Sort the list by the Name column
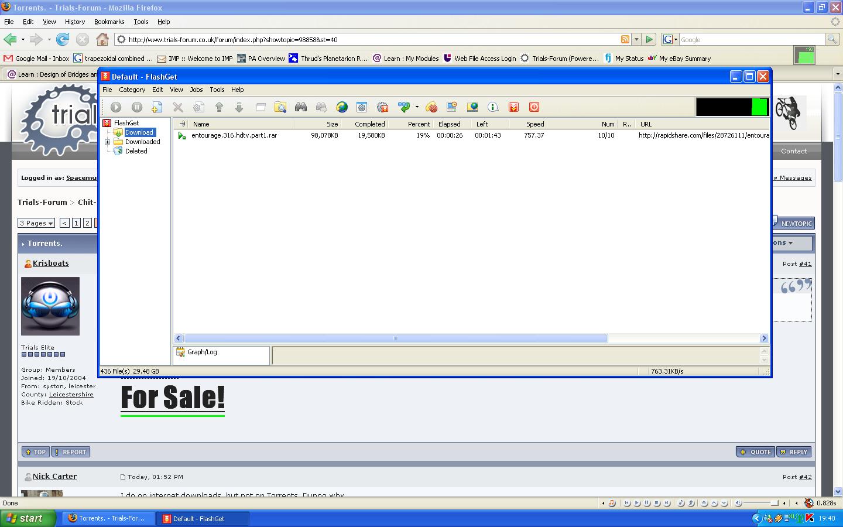Viewport: 843px width, 527px height. click(241, 124)
